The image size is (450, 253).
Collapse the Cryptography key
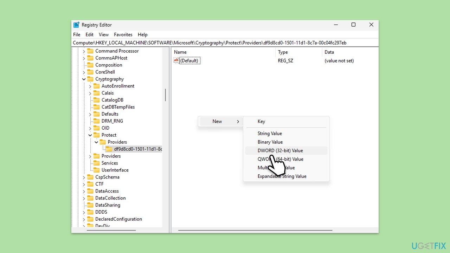(84, 79)
